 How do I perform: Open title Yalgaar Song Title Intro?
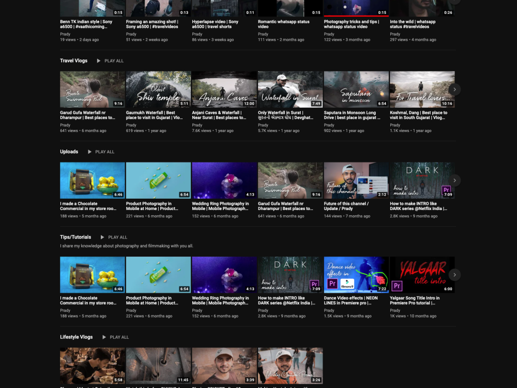(x=415, y=301)
